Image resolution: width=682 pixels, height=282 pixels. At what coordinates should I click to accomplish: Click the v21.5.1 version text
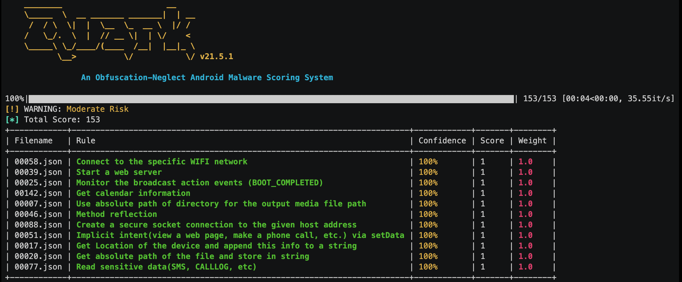[x=216, y=57]
